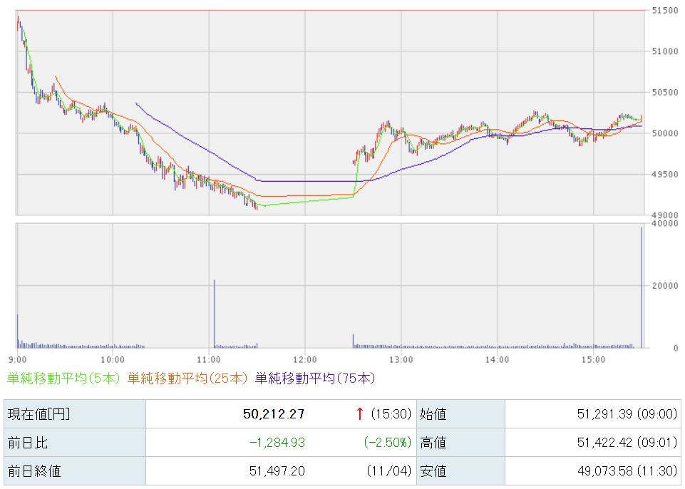
Task: Click the 前日終値 value 51,497.20
Action: [x=279, y=471]
